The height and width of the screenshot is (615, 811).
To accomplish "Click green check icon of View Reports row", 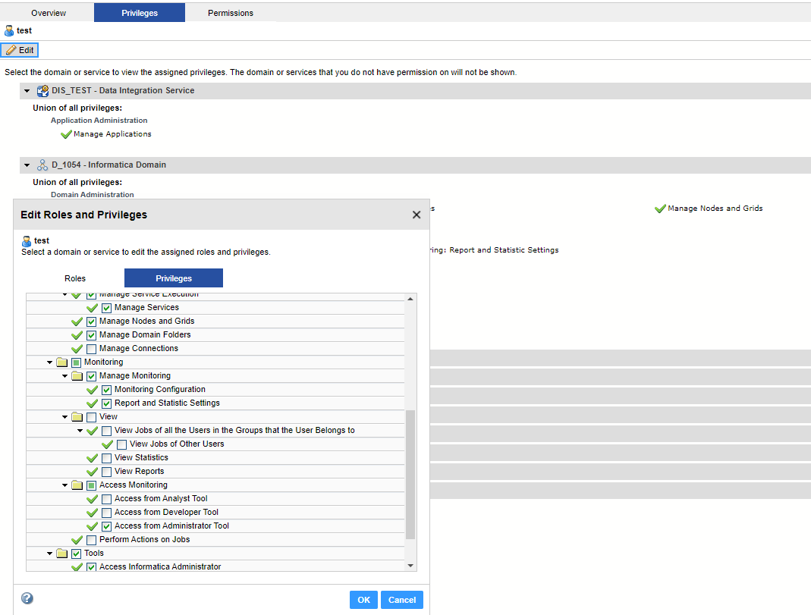I will 92,472.
